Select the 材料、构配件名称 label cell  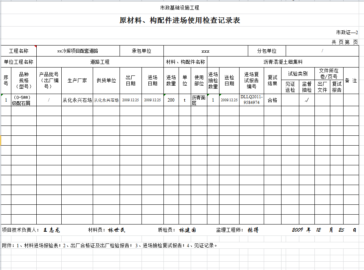tap(185, 62)
